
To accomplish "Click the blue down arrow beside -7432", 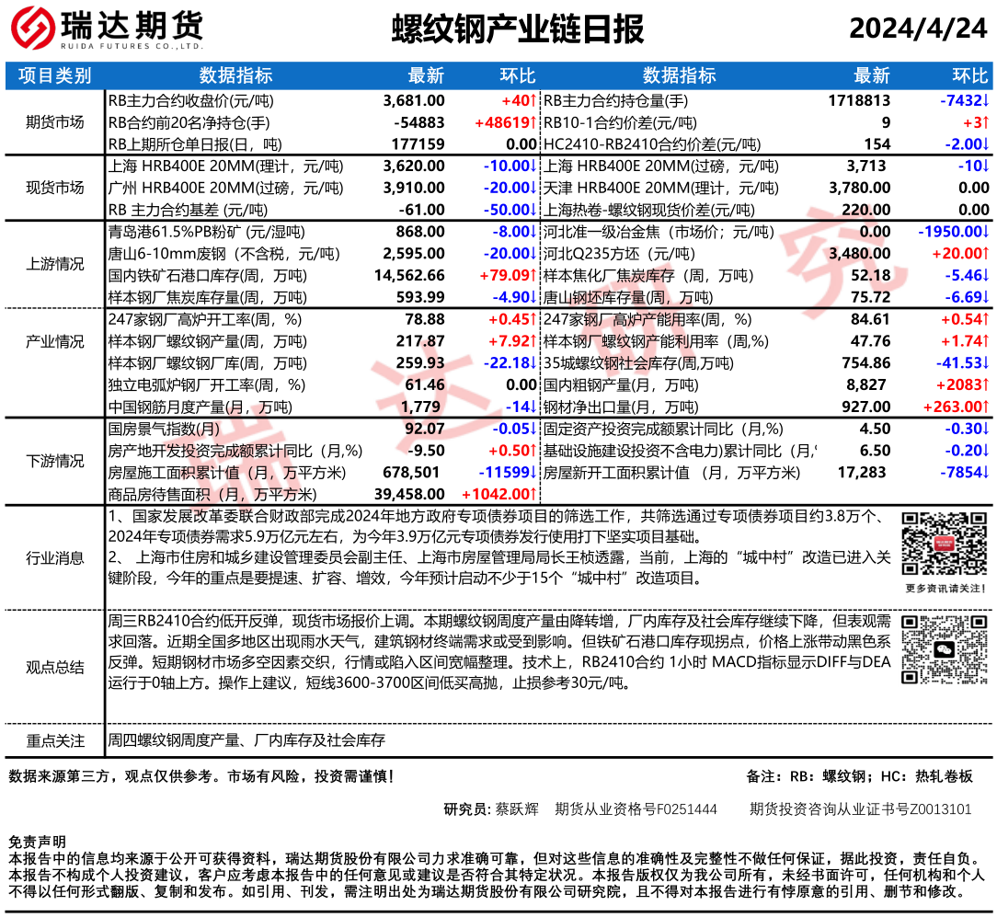I will [985, 100].
